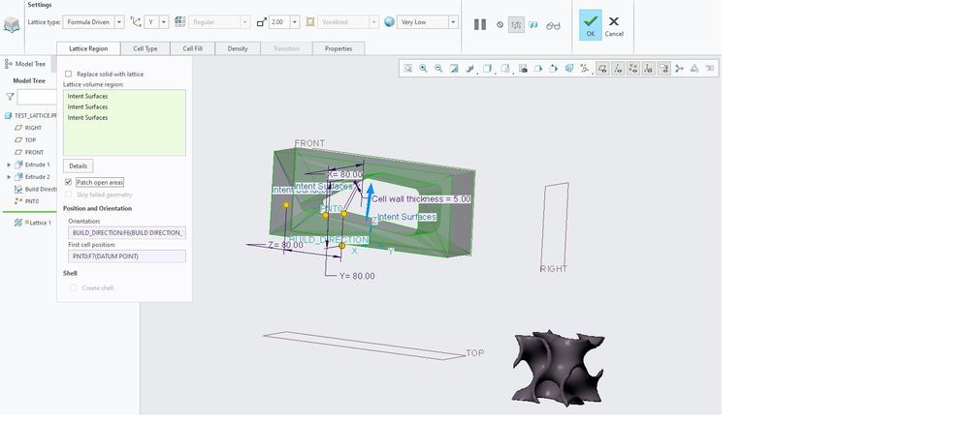
Task: Click the Zoom Out magnifier icon
Action: point(439,69)
